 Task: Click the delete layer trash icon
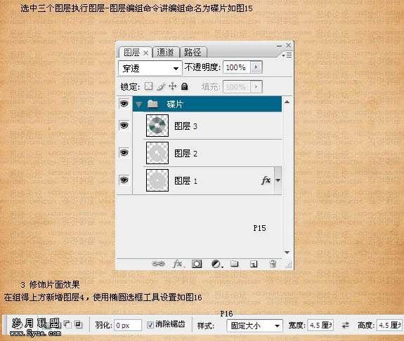tap(273, 264)
